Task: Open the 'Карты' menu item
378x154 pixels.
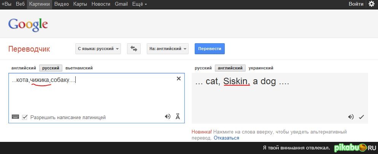Action: pyautogui.click(x=80, y=4)
